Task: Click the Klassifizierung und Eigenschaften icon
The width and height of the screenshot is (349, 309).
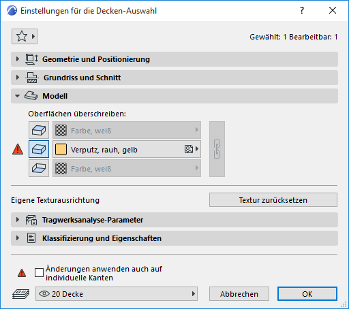Action: [31, 238]
